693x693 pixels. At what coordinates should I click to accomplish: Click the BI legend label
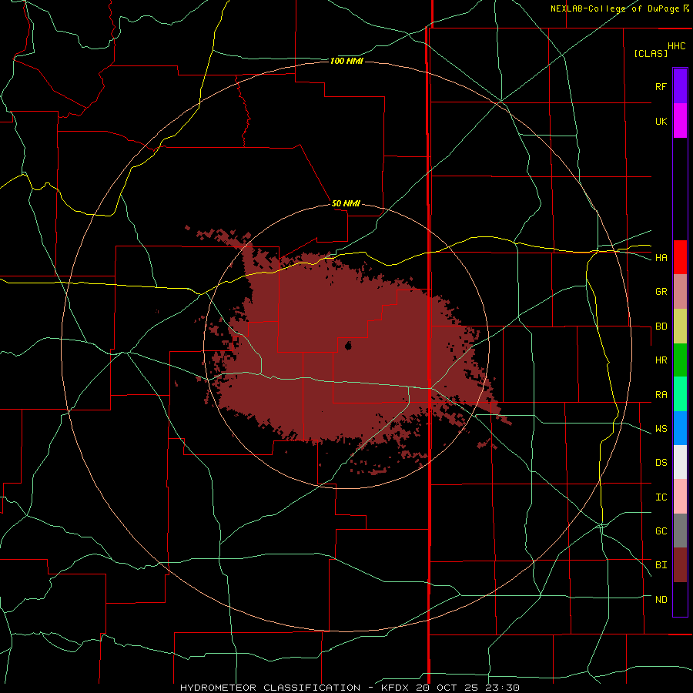click(661, 565)
